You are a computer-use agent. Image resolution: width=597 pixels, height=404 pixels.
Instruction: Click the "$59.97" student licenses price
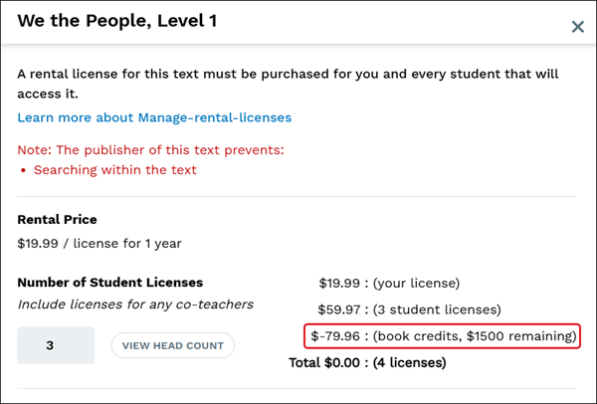tap(339, 309)
